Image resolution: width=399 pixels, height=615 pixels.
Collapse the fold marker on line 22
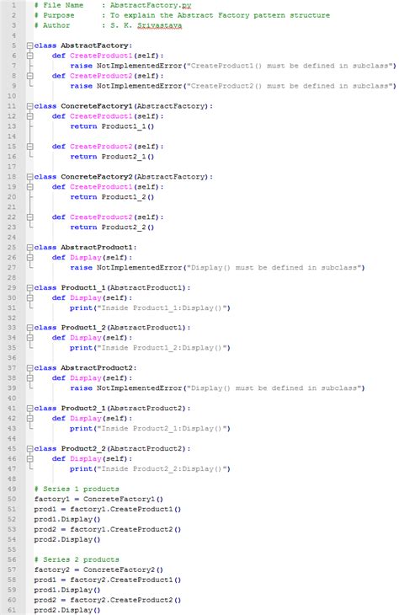(29, 217)
